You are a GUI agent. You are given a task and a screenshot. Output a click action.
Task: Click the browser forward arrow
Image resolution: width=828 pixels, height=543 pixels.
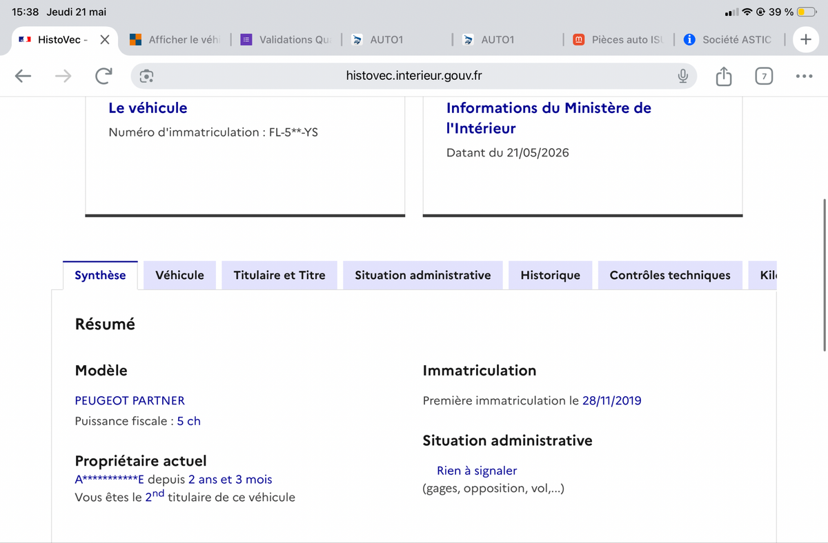click(63, 76)
